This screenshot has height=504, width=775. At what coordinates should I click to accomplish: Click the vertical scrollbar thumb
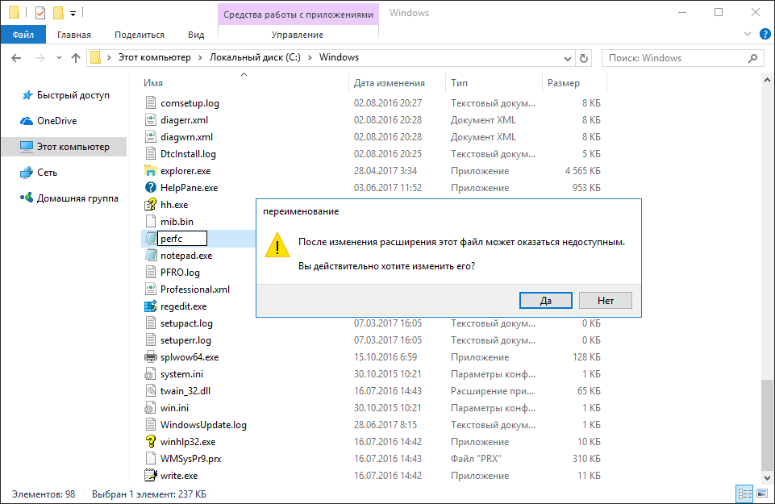(x=767, y=425)
